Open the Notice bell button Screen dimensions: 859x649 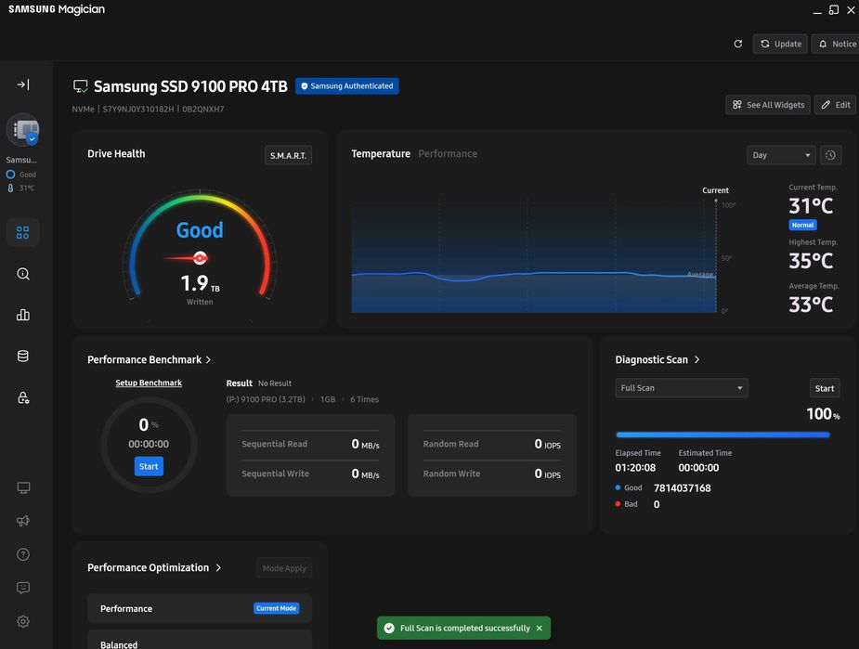[836, 44]
